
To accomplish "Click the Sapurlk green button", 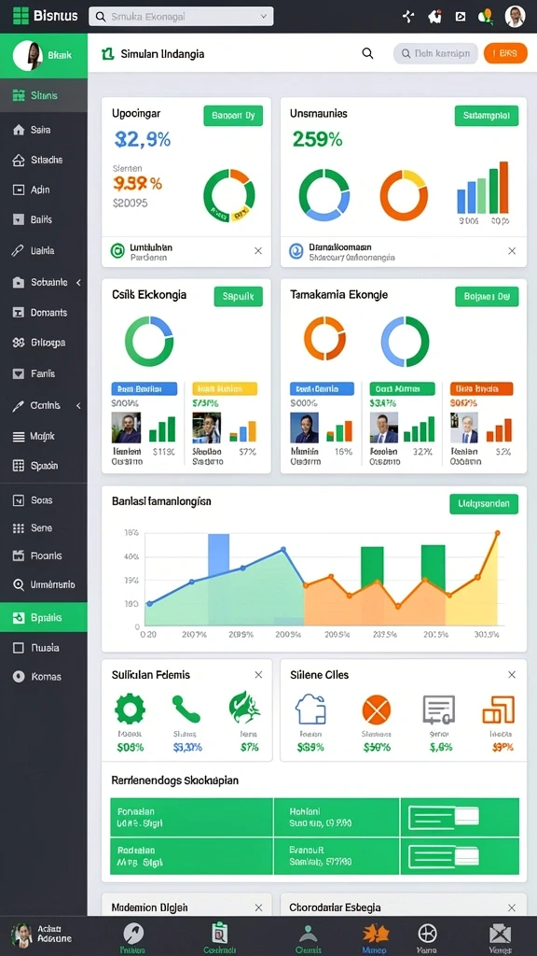I will click(238, 296).
